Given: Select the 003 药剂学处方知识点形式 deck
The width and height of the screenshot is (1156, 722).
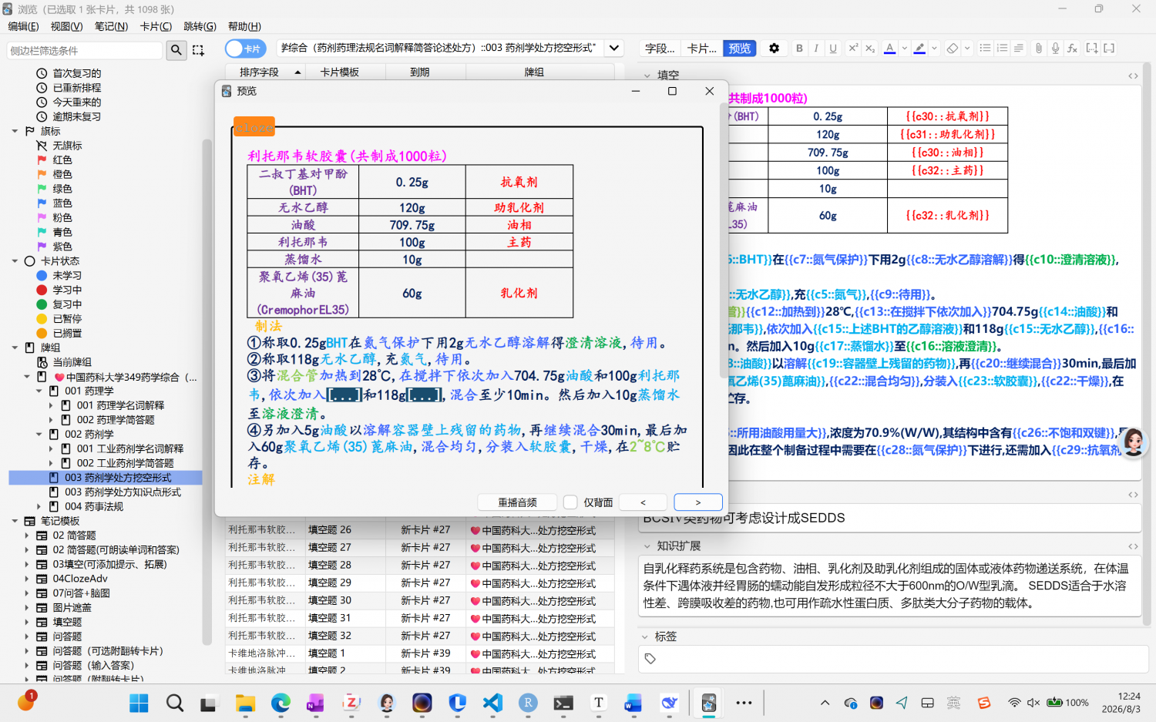Looking at the screenshot, I should (123, 492).
